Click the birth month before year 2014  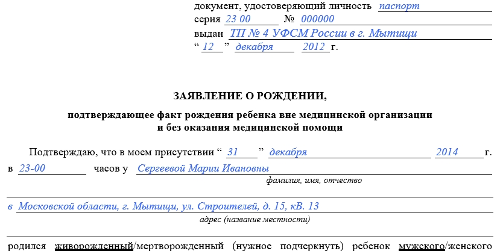coord(288,152)
